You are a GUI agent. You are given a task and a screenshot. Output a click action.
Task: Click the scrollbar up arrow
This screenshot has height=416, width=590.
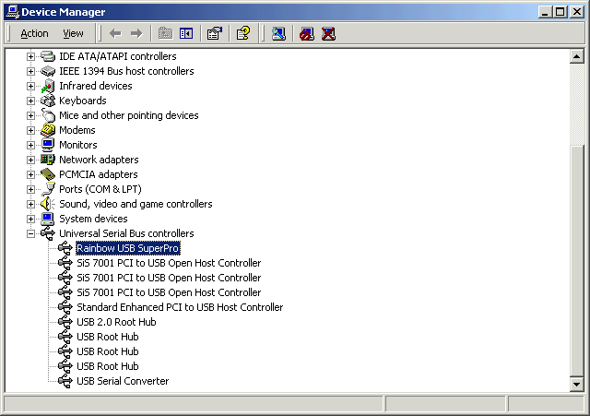pos(577,57)
